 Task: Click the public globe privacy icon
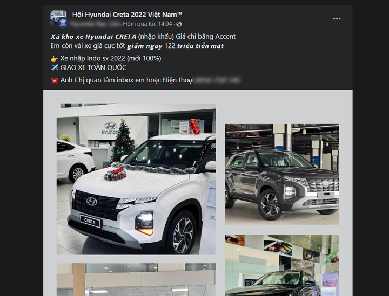click(x=179, y=24)
